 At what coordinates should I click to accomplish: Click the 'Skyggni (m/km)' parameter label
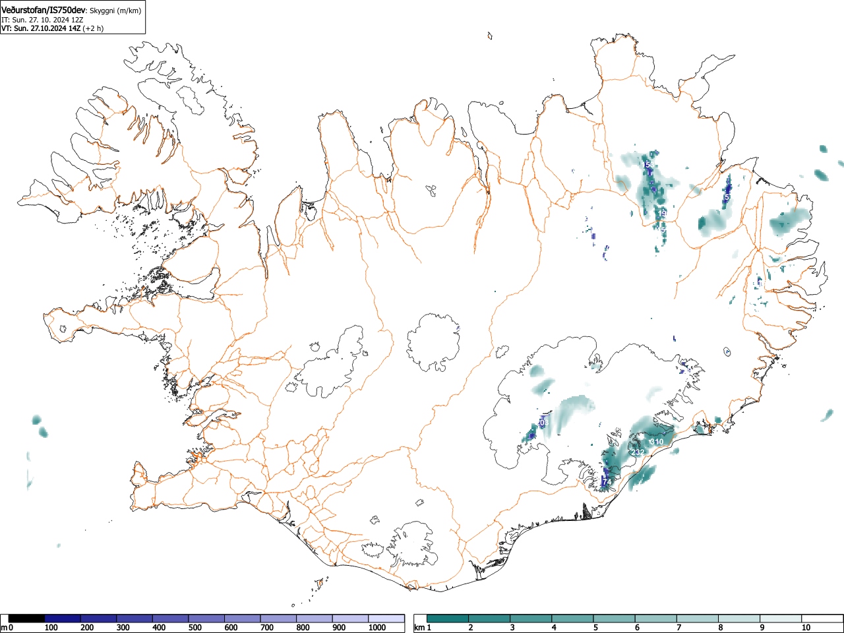[x=114, y=11]
